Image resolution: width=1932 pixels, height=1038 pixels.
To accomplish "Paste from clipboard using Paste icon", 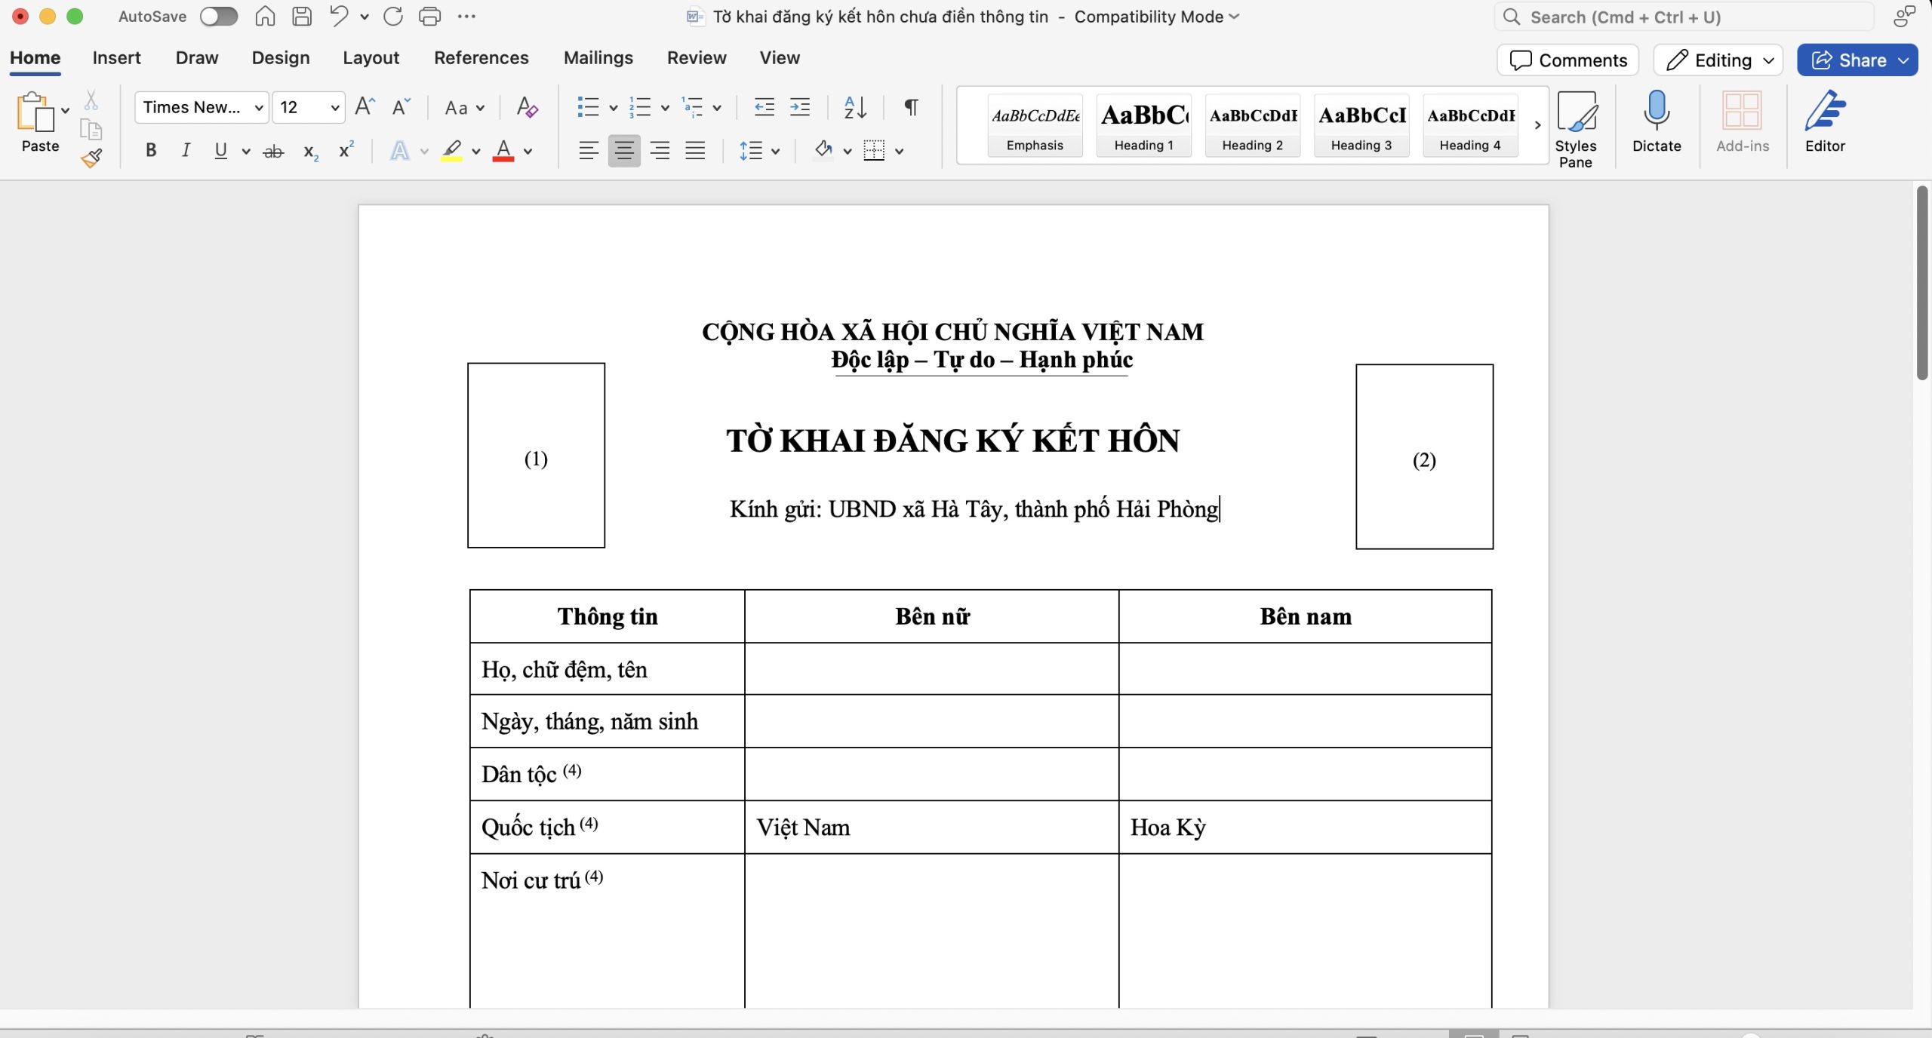I will [x=35, y=113].
